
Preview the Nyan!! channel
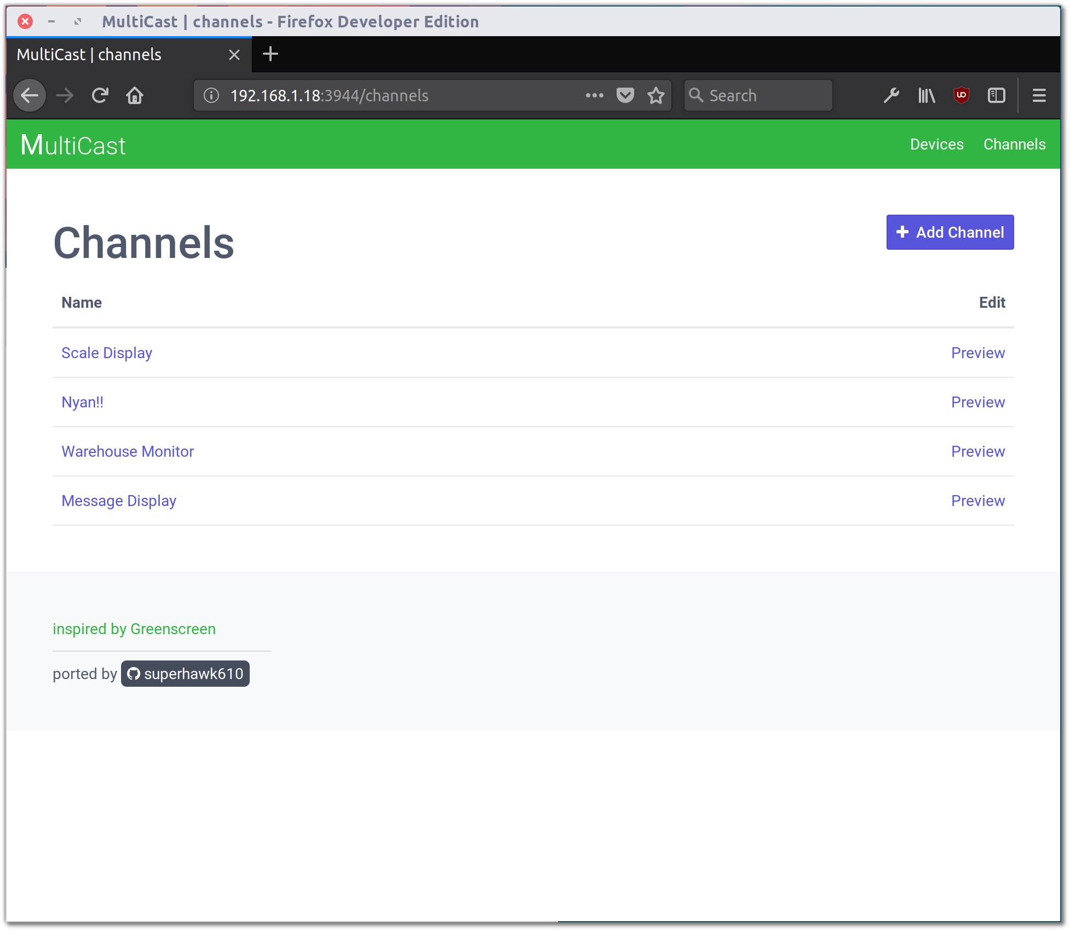pos(977,402)
